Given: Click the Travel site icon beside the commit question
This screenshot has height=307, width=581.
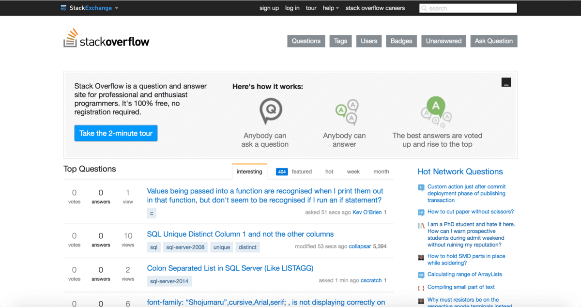Looking at the screenshot, I should tap(420, 187).
